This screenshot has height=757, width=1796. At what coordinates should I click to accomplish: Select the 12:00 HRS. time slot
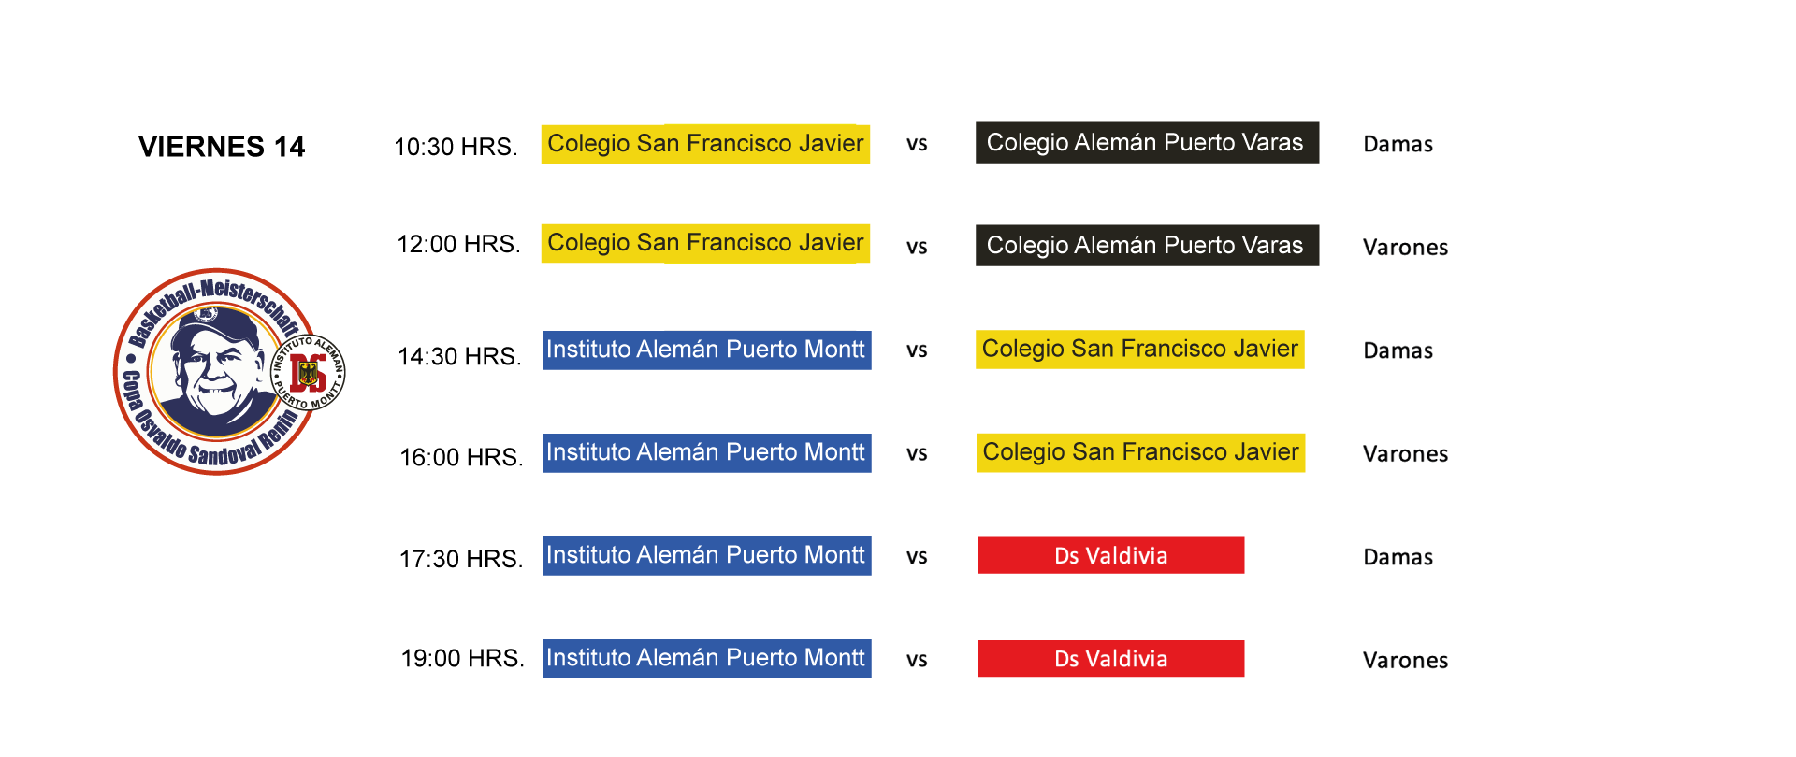[458, 244]
